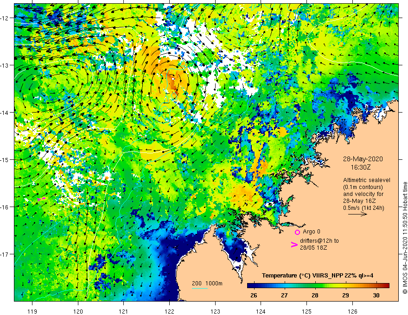
Task: Click the temperature color bar
Action: pyautogui.click(x=318, y=286)
